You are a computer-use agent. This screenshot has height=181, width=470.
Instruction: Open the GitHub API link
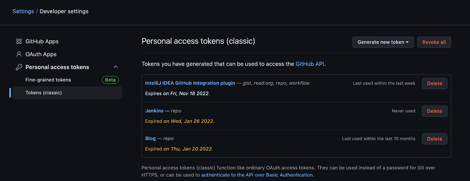click(x=310, y=64)
